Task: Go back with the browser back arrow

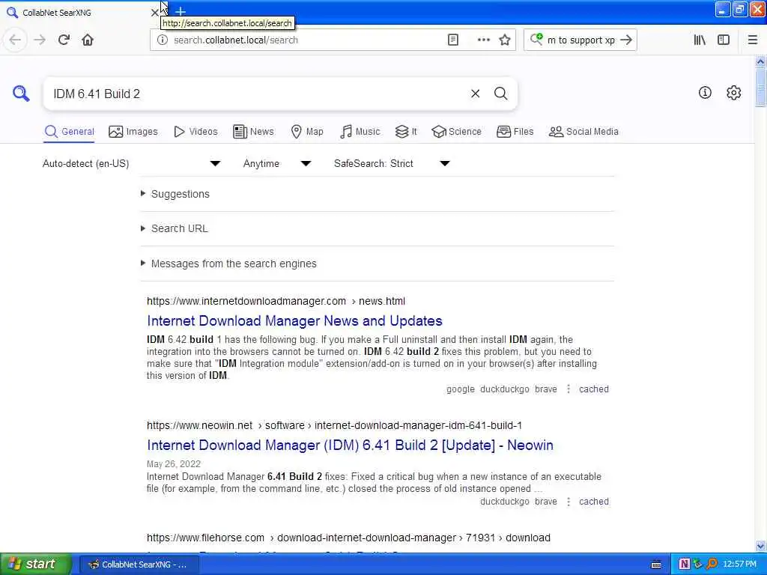Action: [x=15, y=40]
